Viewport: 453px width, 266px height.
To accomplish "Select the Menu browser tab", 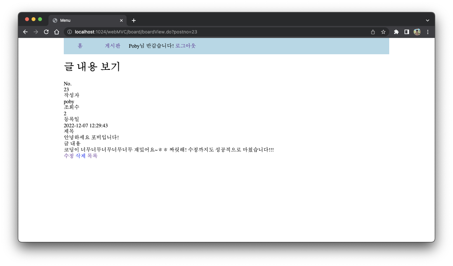I will click(88, 20).
